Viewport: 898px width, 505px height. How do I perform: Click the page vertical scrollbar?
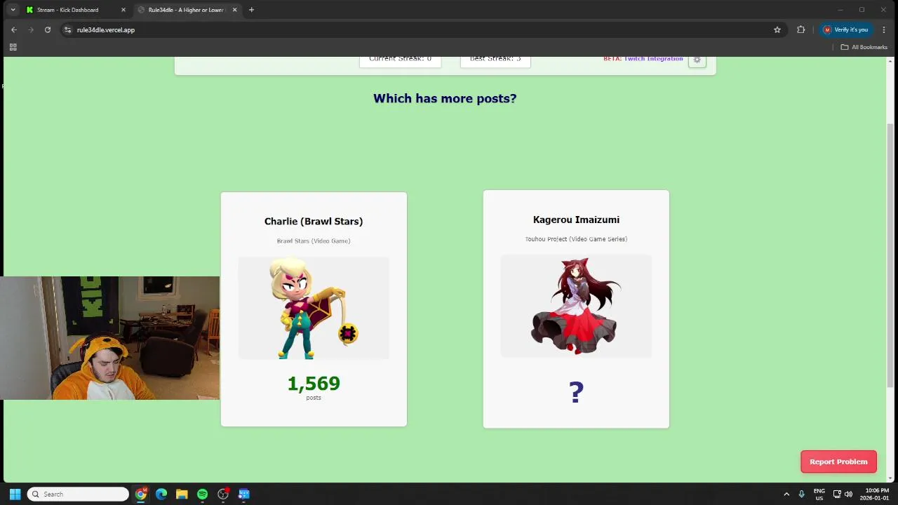(x=891, y=256)
